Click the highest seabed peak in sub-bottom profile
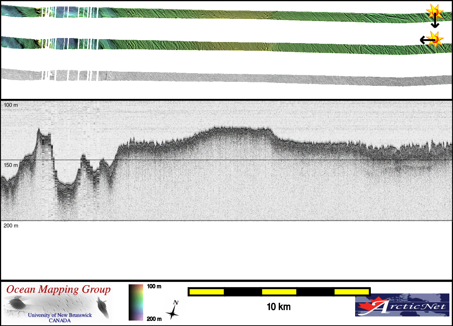The image size is (453, 326). (x=39, y=129)
